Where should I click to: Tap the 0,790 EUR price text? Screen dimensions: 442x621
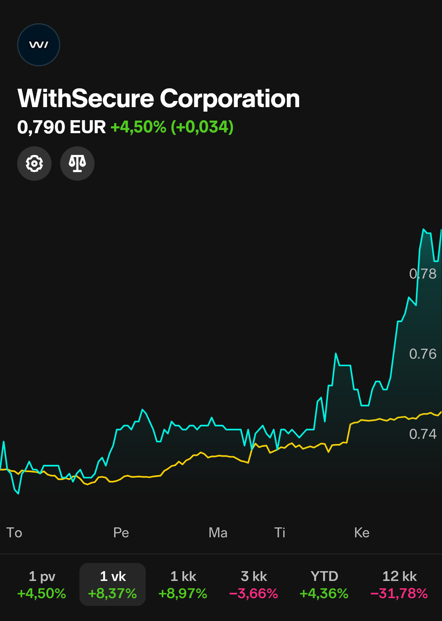tap(61, 127)
